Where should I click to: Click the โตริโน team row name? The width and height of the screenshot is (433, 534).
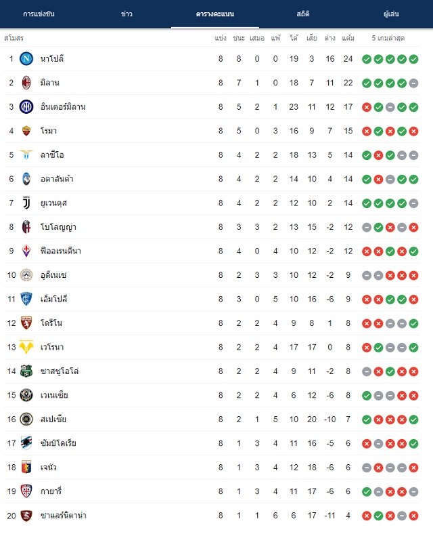[51, 323]
